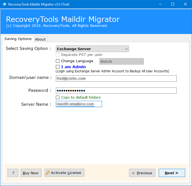Tick the I am Admin checkbox

tap(58, 67)
